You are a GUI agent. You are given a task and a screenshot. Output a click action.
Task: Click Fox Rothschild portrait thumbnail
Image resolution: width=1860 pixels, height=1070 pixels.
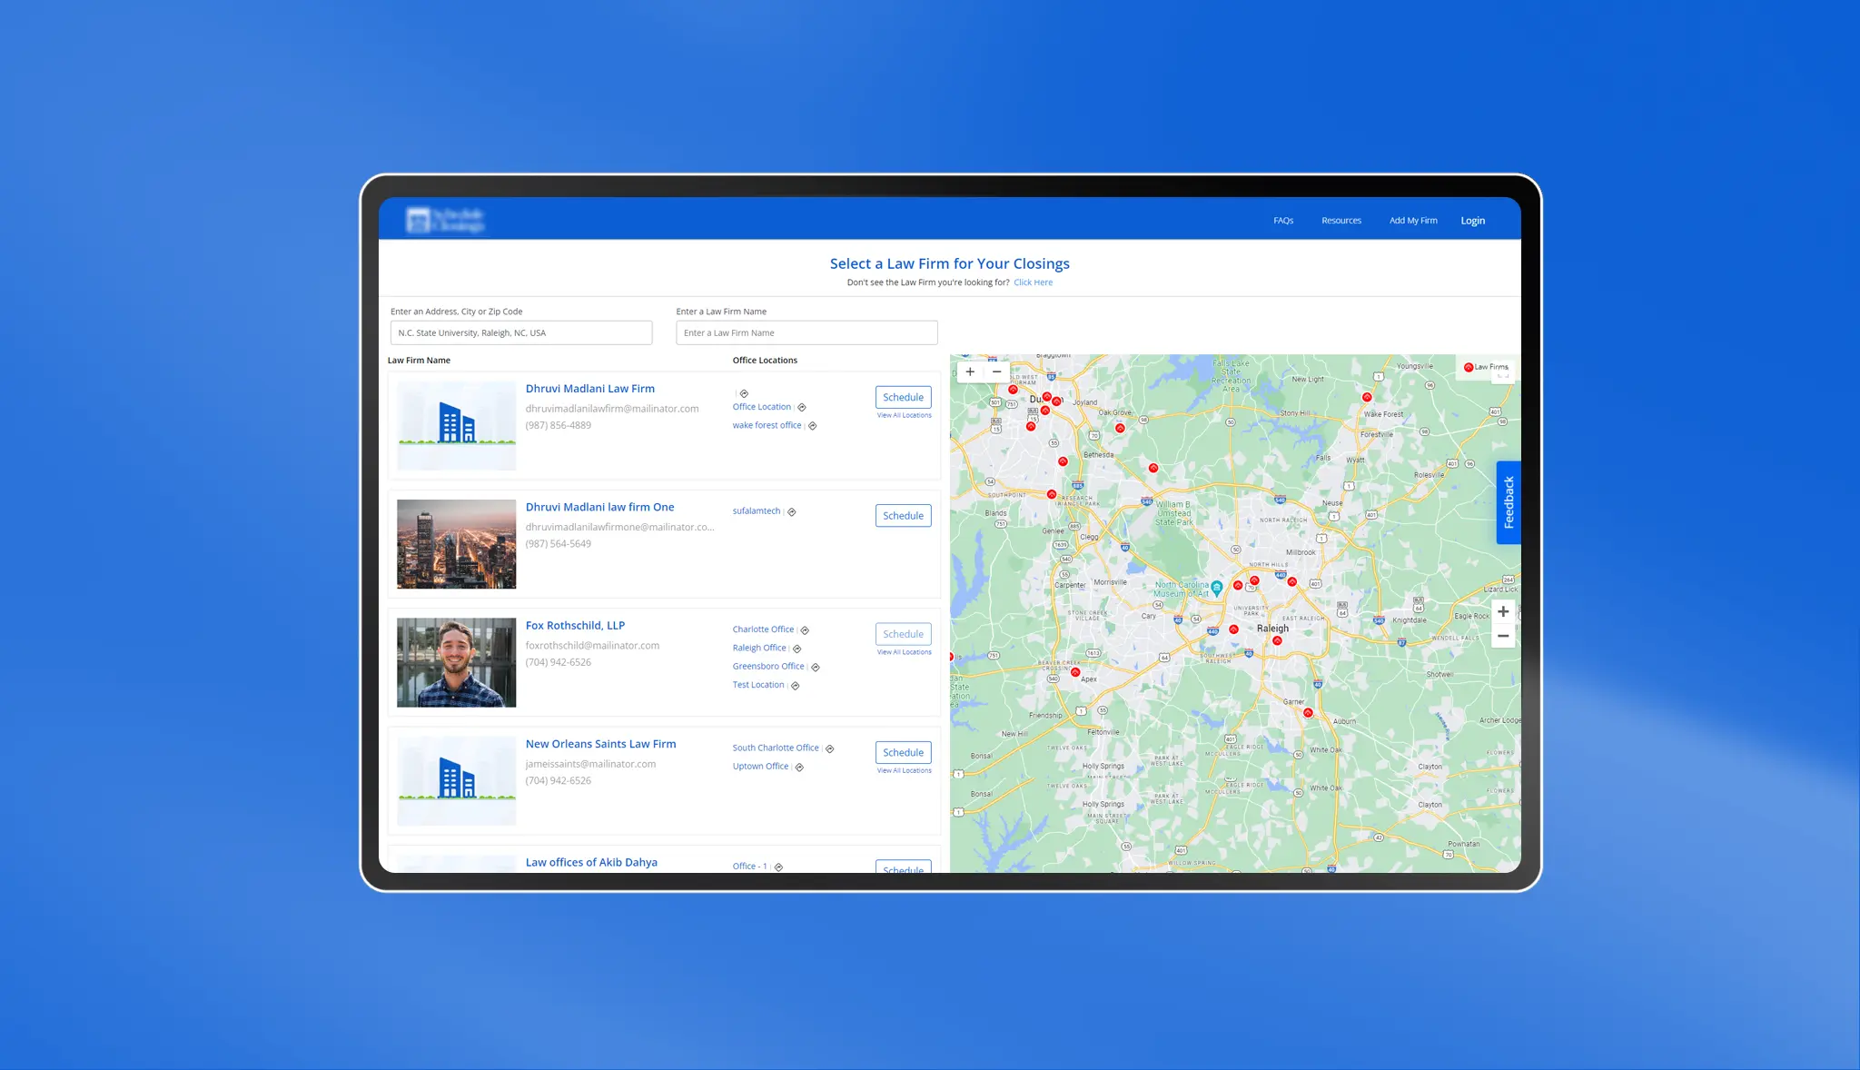coord(456,662)
